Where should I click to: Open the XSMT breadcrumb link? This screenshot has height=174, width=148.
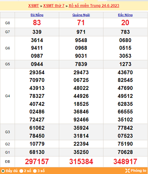(34, 6)
